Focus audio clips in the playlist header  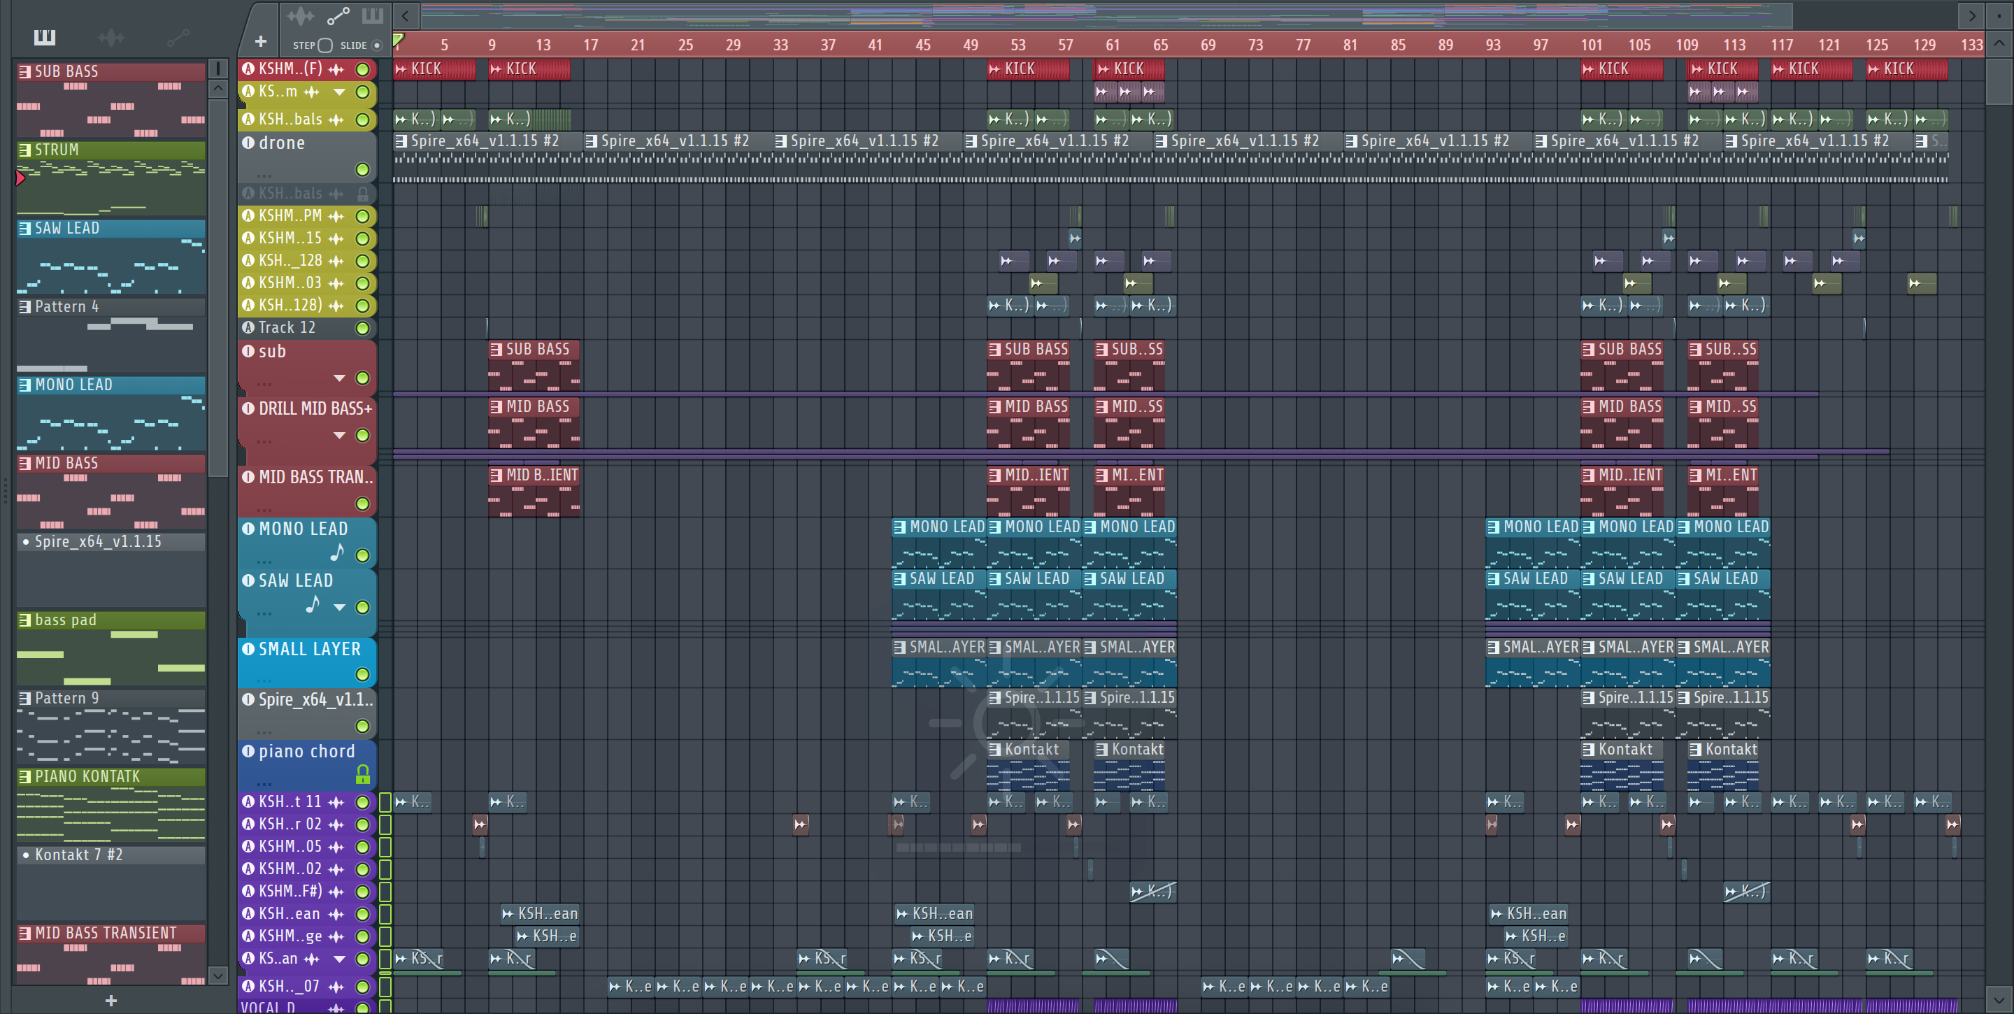click(x=300, y=15)
